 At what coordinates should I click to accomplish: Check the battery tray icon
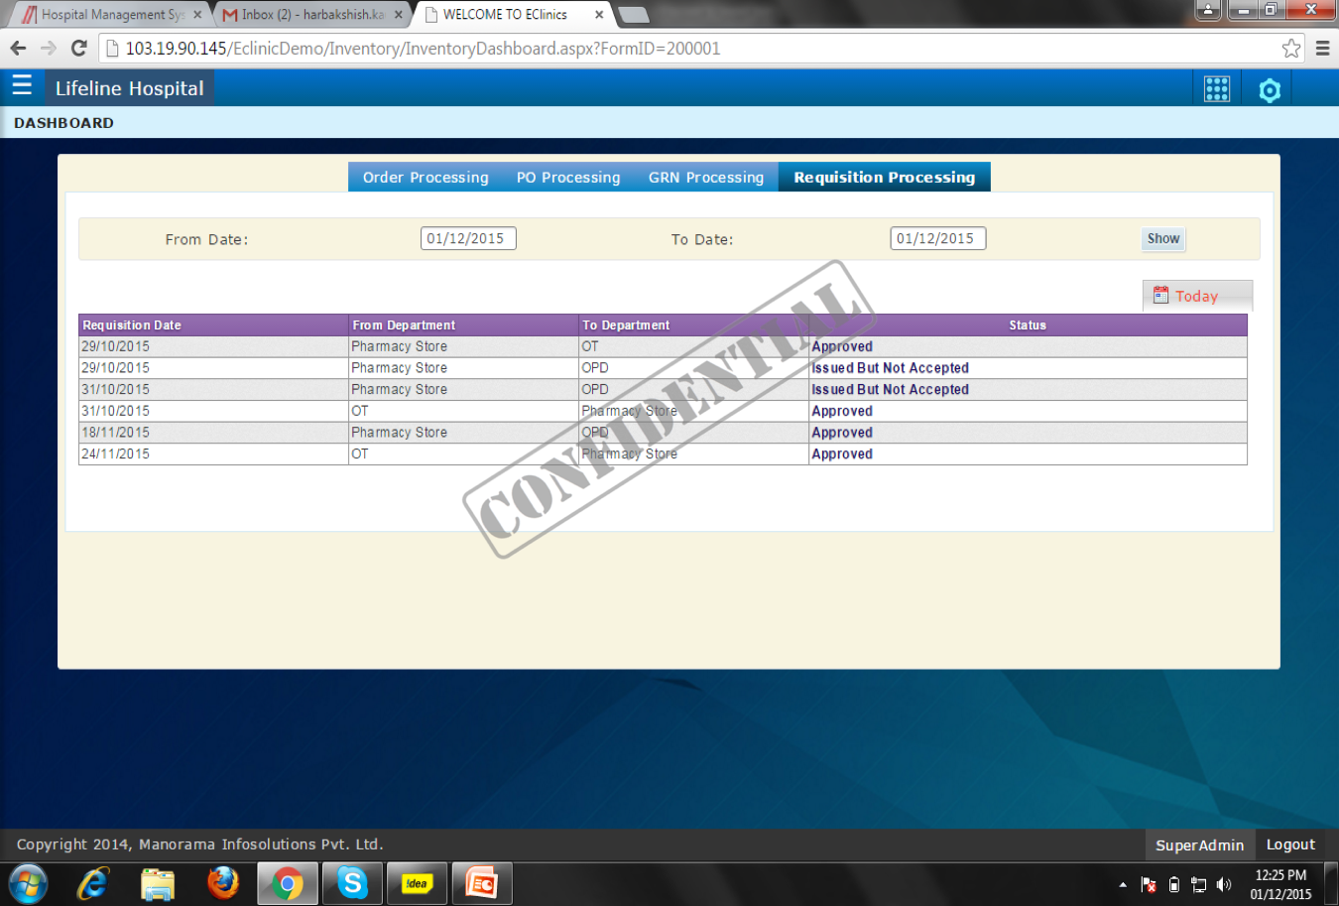pos(1174,884)
